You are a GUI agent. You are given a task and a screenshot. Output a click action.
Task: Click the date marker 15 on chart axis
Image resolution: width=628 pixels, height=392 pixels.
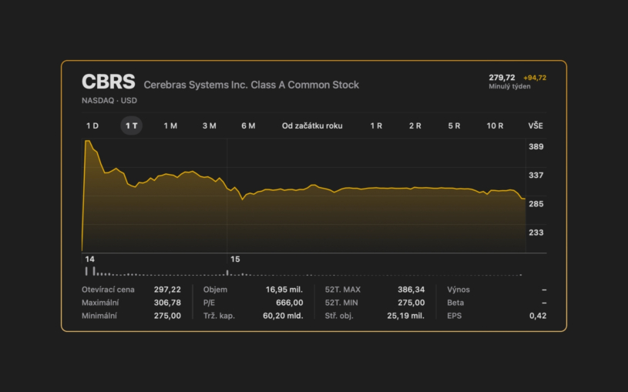tap(235, 259)
